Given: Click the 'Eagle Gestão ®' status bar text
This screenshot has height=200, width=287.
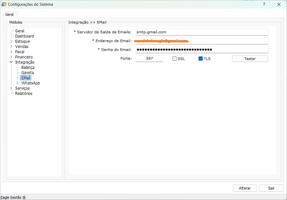Looking at the screenshot, I should (x=13, y=197).
